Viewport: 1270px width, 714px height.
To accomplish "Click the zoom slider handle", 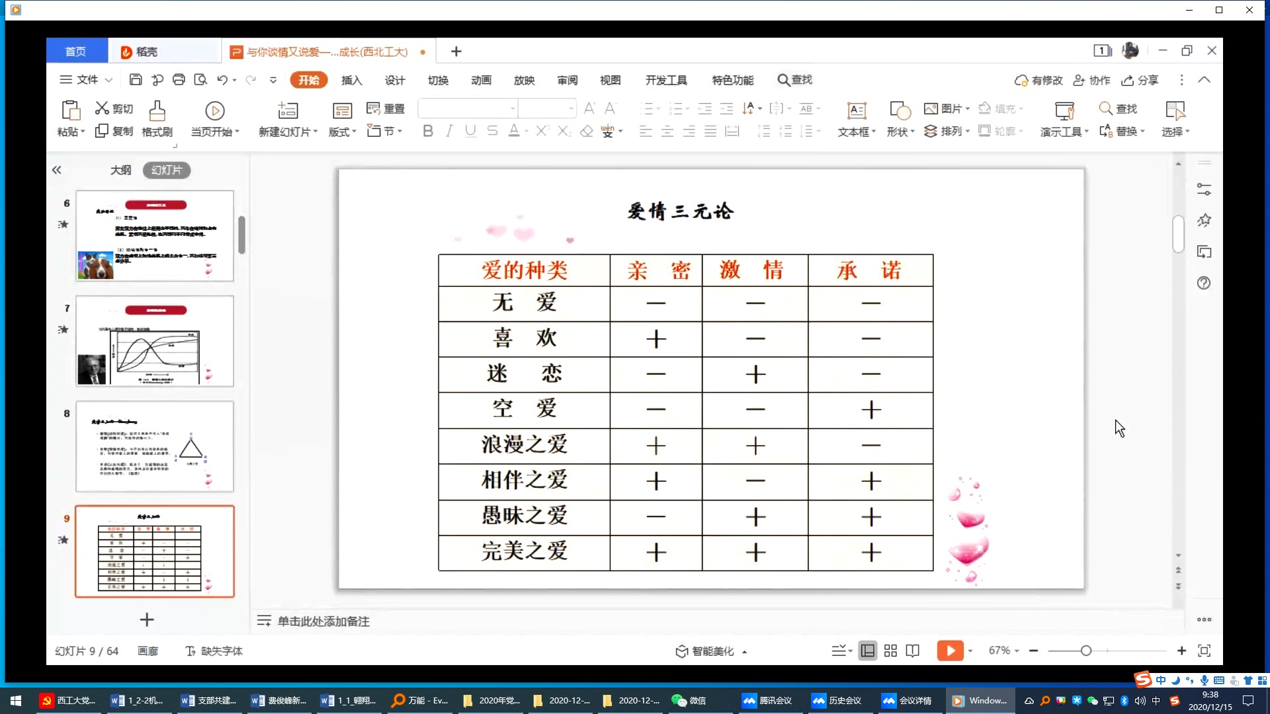I will [x=1085, y=651].
